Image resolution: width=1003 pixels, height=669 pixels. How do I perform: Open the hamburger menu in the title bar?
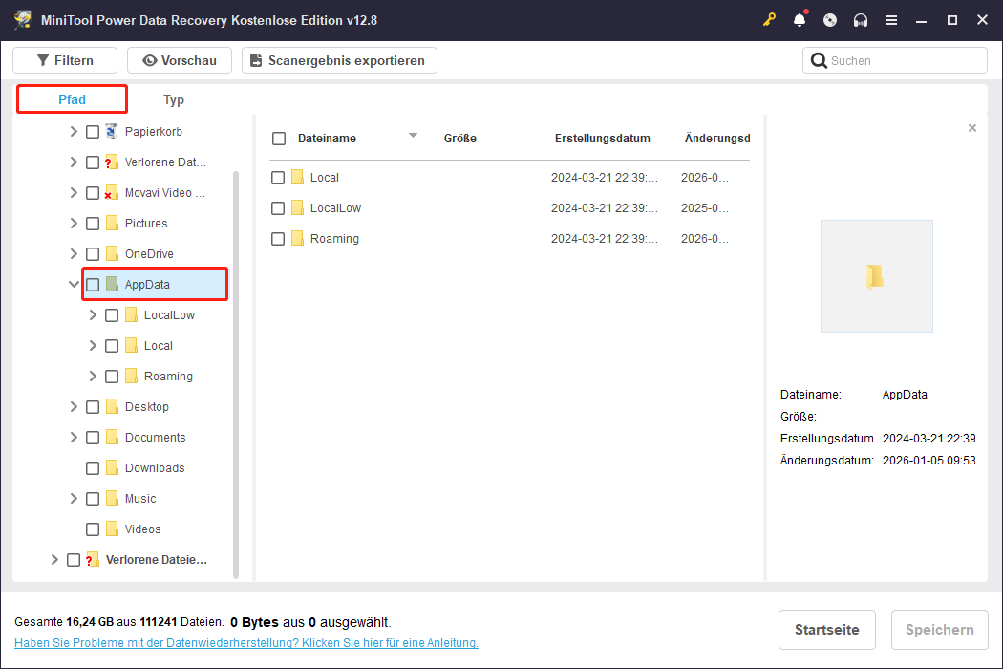click(x=891, y=19)
